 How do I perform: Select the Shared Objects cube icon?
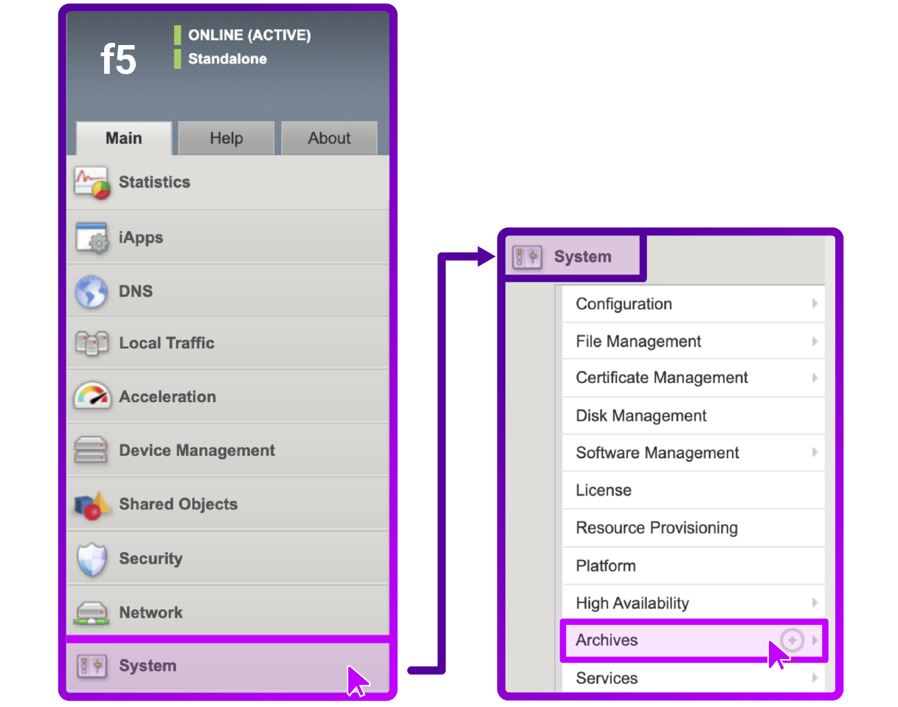tap(91, 503)
